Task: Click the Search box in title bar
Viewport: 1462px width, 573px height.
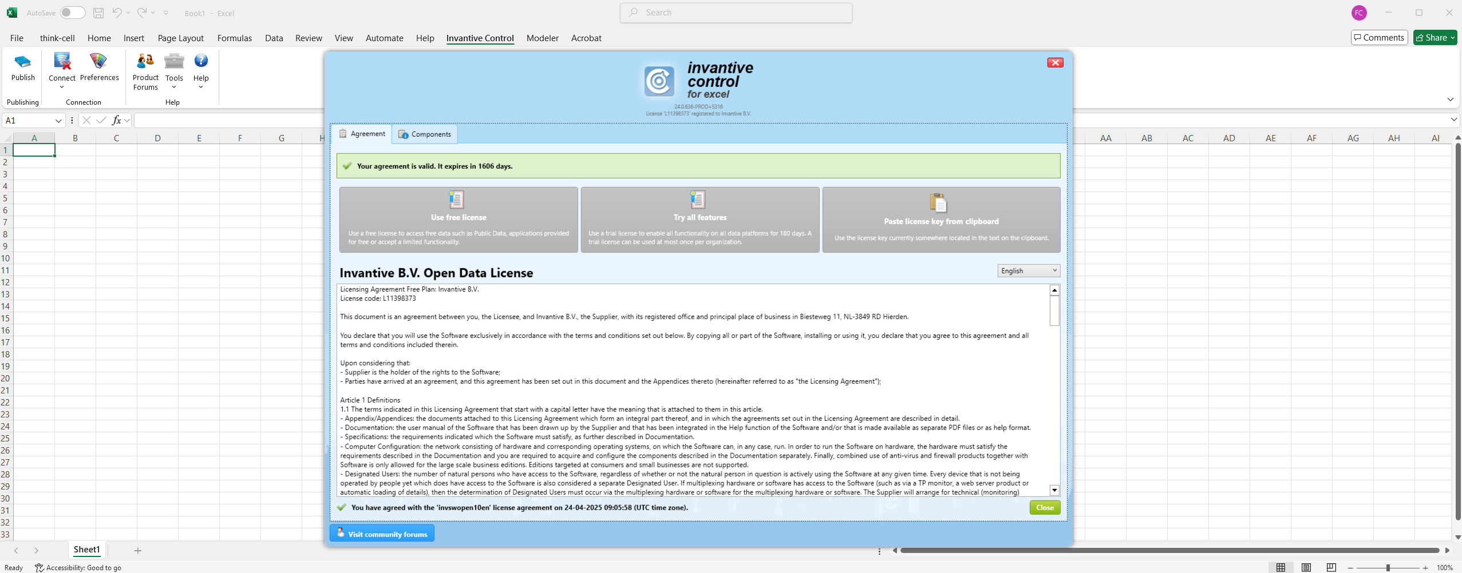Action: click(736, 13)
